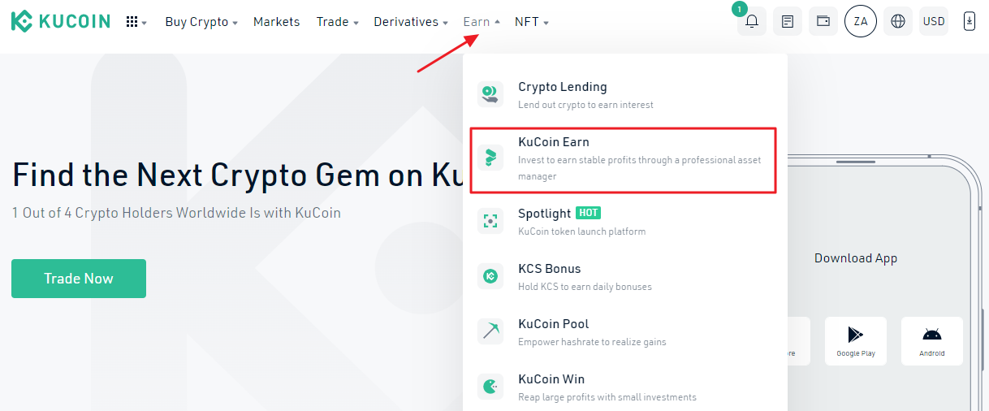
Task: Change the USD currency selector
Action: (x=934, y=22)
